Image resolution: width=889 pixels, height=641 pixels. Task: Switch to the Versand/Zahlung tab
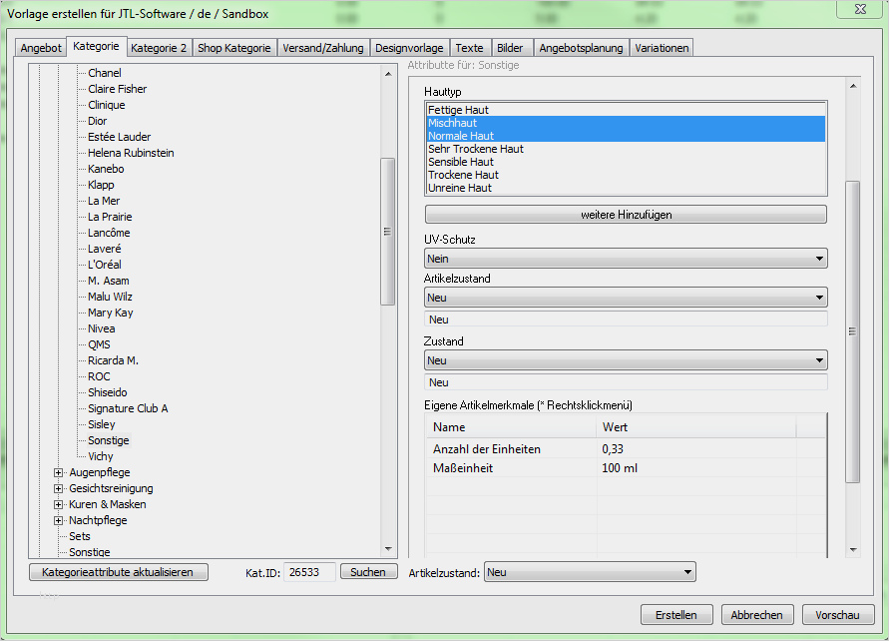point(322,48)
